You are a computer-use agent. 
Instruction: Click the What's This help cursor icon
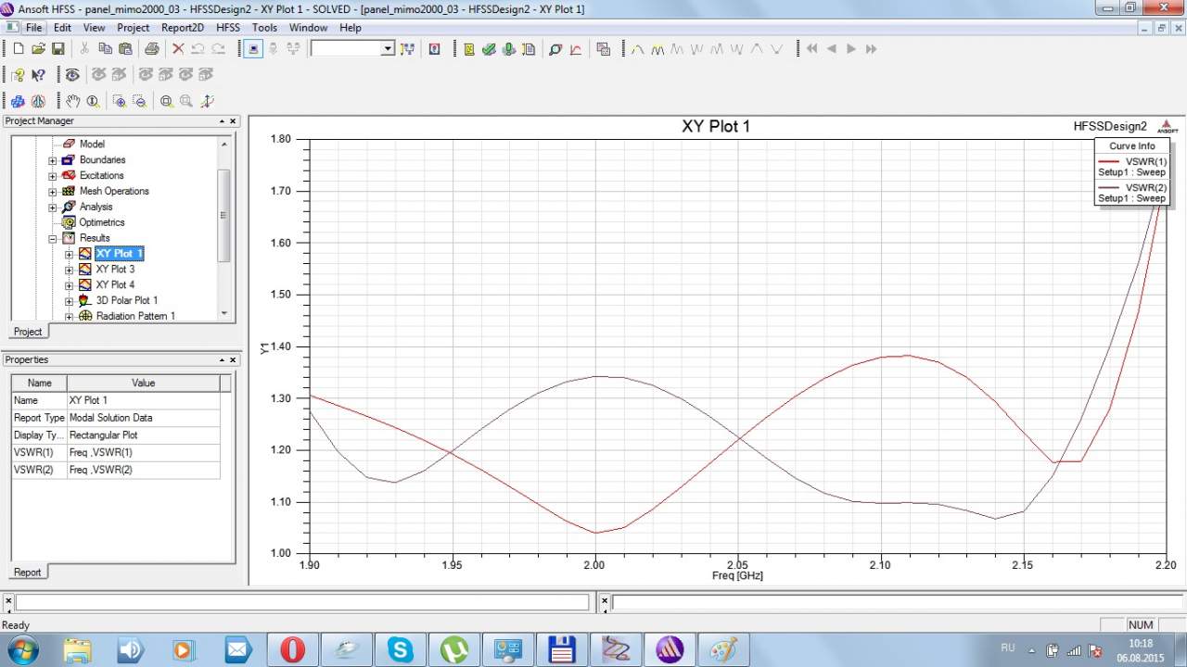(38, 75)
